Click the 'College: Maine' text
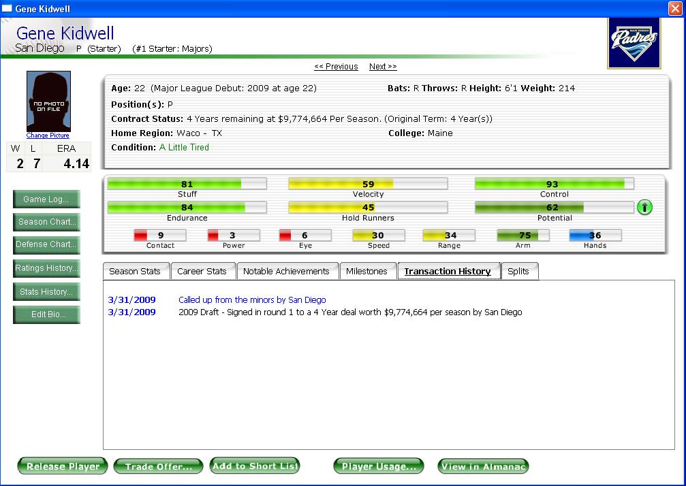 (420, 133)
